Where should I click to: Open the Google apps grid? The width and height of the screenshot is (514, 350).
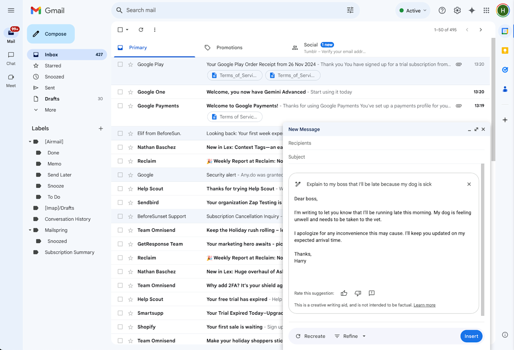click(x=486, y=11)
